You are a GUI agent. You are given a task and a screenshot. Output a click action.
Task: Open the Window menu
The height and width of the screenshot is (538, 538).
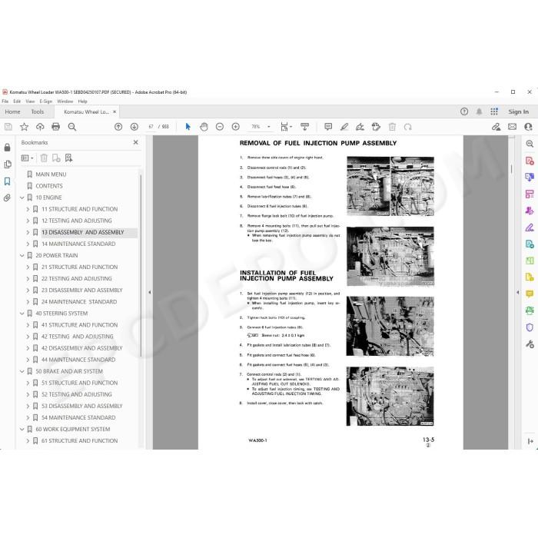(65, 101)
